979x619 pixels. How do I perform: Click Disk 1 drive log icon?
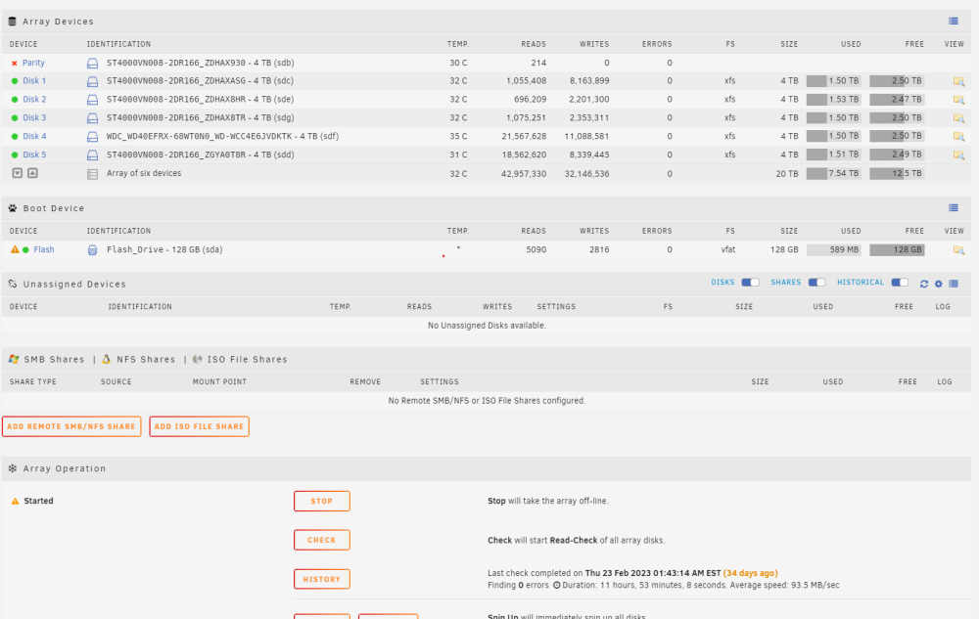pos(92,82)
